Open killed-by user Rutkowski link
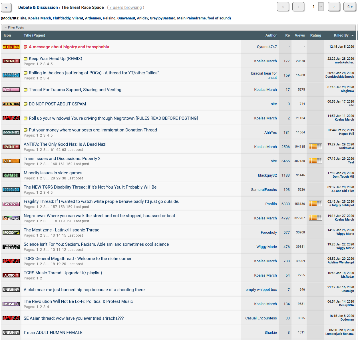The image size is (358, 340). (x=347, y=148)
